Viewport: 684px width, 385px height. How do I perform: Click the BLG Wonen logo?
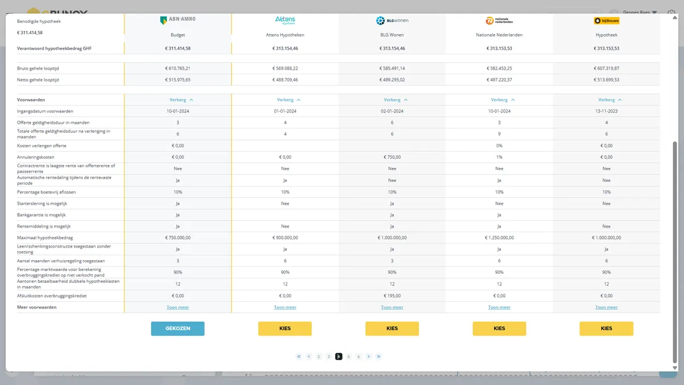pyautogui.click(x=392, y=21)
